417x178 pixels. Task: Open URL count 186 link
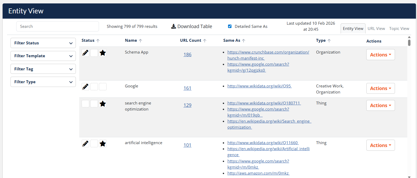[187, 55]
